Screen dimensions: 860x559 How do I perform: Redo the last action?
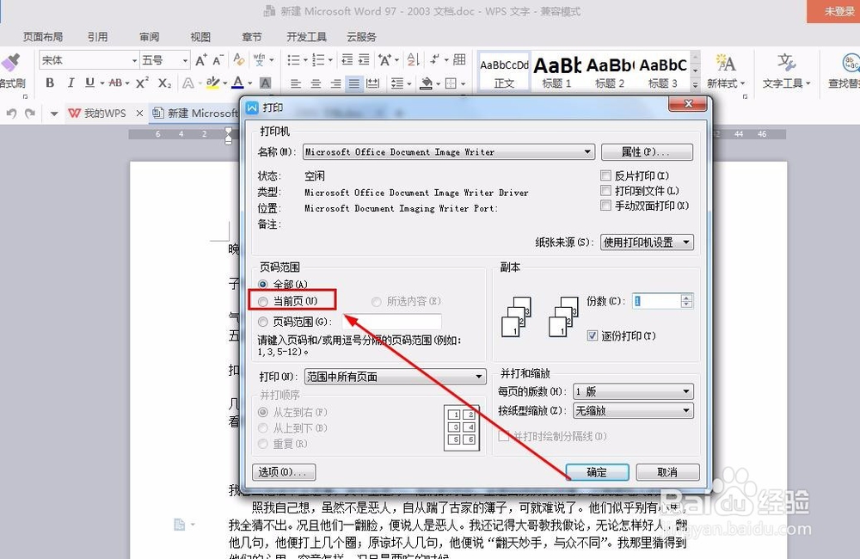[x=29, y=113]
